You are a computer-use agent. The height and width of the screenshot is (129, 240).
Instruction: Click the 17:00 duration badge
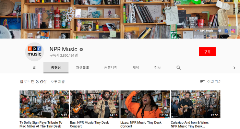coord(164,115)
